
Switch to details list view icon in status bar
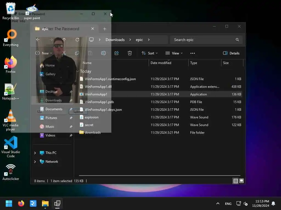(x=235, y=181)
